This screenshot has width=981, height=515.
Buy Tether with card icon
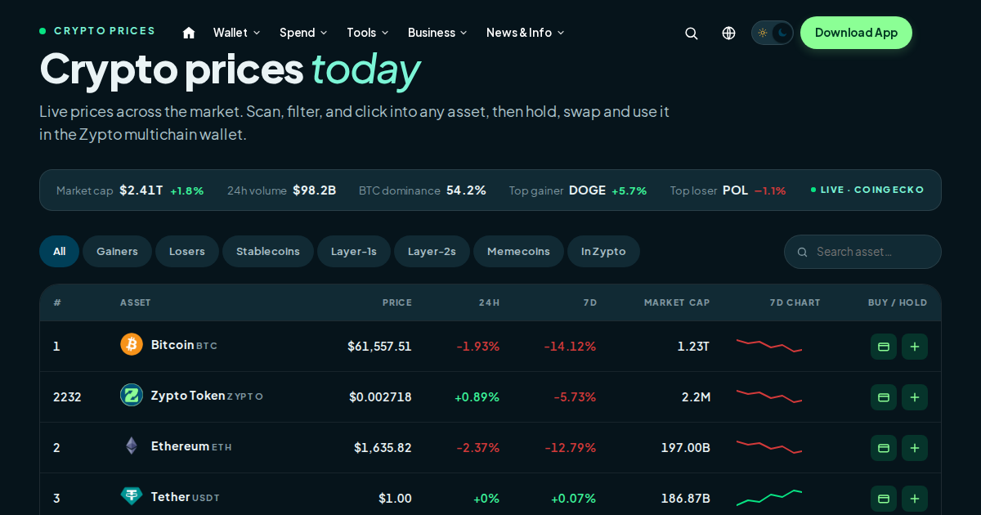point(884,499)
